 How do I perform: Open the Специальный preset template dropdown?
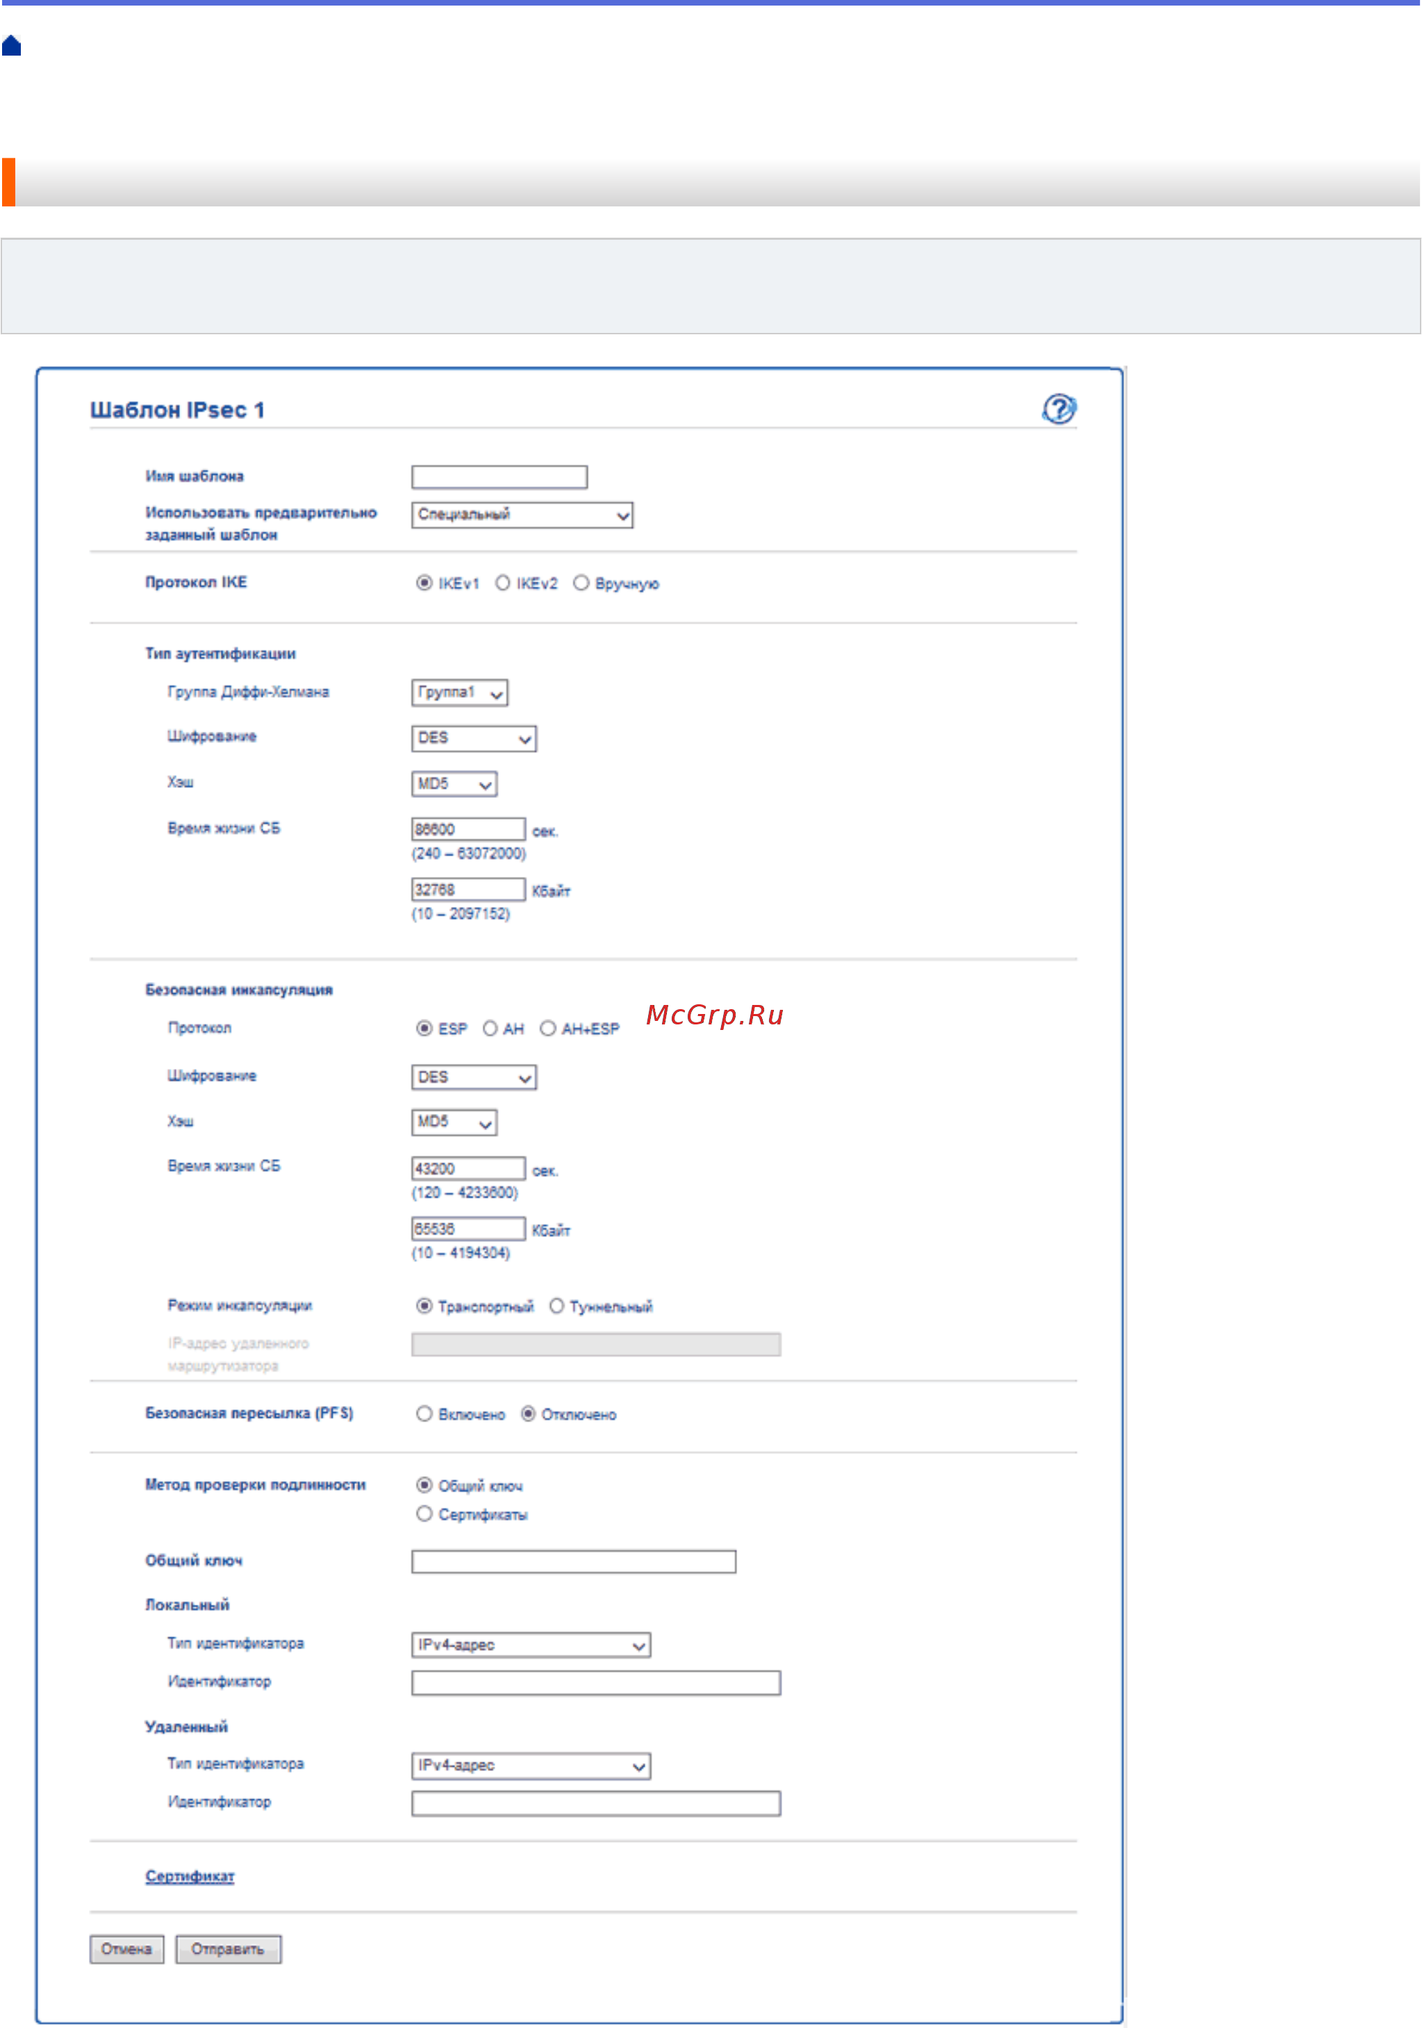click(522, 515)
